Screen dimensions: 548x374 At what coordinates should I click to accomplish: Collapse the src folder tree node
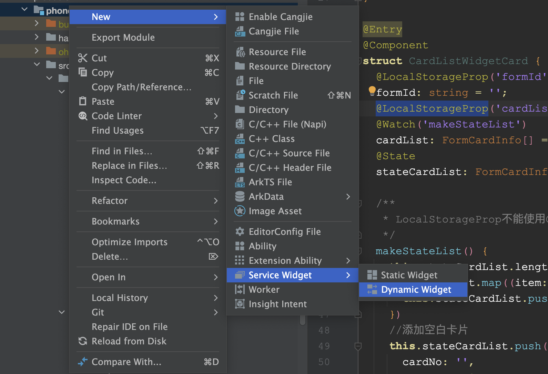click(x=37, y=64)
